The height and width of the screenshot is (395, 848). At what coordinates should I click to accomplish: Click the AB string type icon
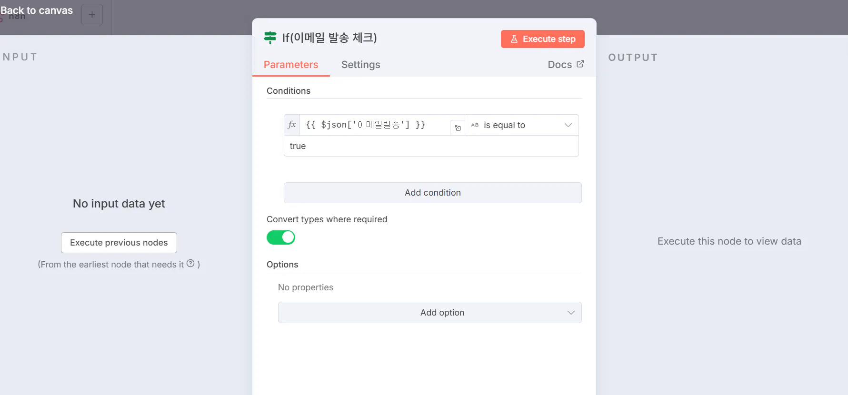(x=475, y=125)
